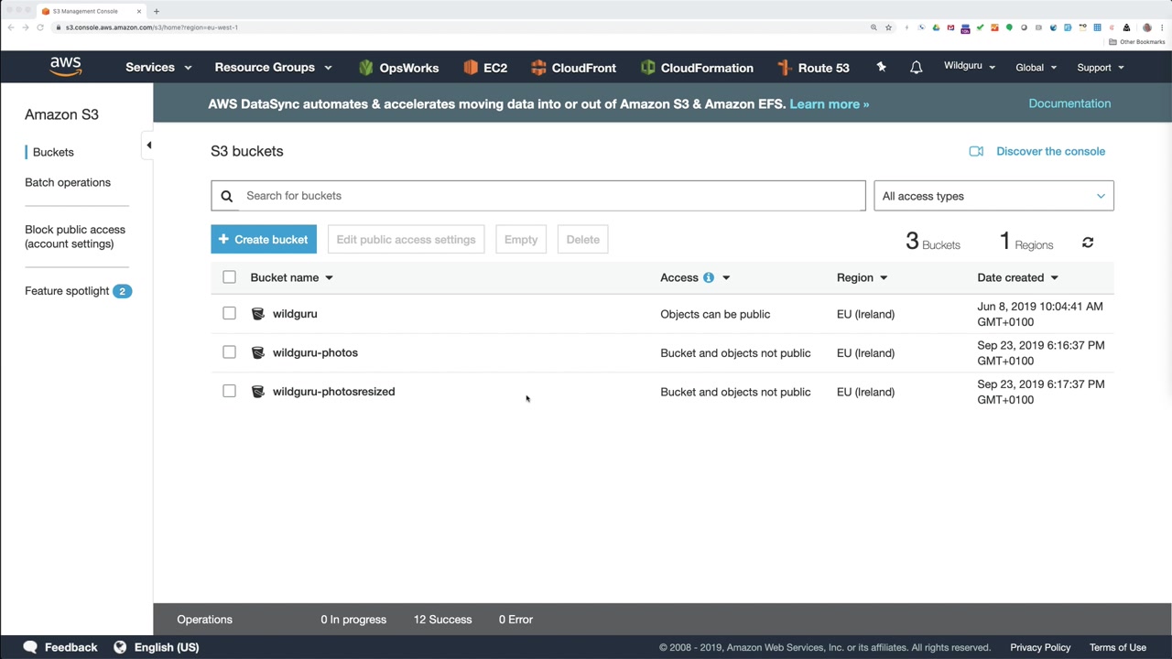Sort by Date created column
Viewport: 1172px width, 659px height.
[1017, 277]
